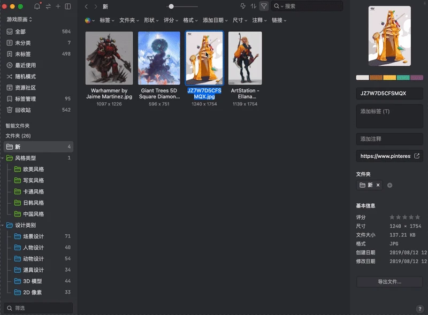Edit the JZ7W7D5CFSMQX name field
428x315 pixels.
click(389, 94)
